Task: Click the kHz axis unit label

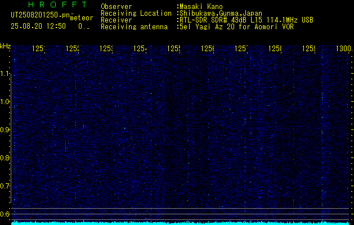Action: click(x=6, y=47)
